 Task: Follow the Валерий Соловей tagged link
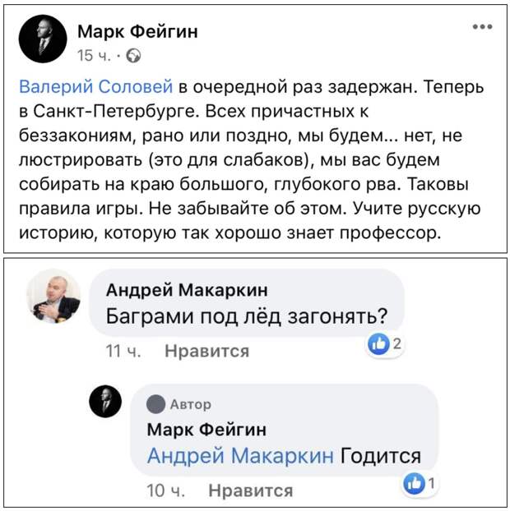click(x=96, y=87)
